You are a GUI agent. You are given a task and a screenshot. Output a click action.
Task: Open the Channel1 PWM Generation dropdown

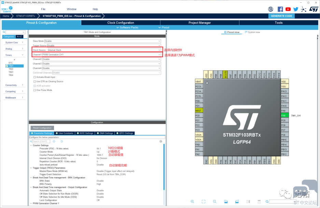point(101,55)
